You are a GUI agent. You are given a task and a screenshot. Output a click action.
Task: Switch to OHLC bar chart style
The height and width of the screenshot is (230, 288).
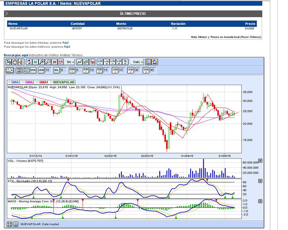[x=86, y=62]
